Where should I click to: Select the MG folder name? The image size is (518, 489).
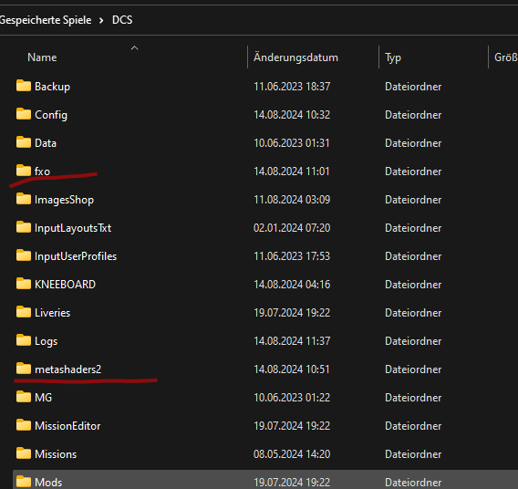click(43, 397)
